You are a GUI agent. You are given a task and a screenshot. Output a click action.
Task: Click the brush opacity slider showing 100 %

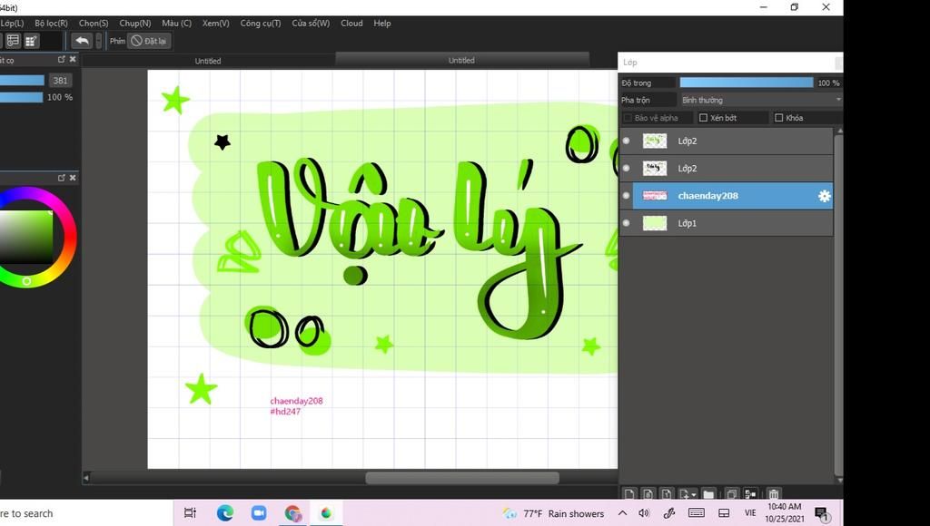22,97
